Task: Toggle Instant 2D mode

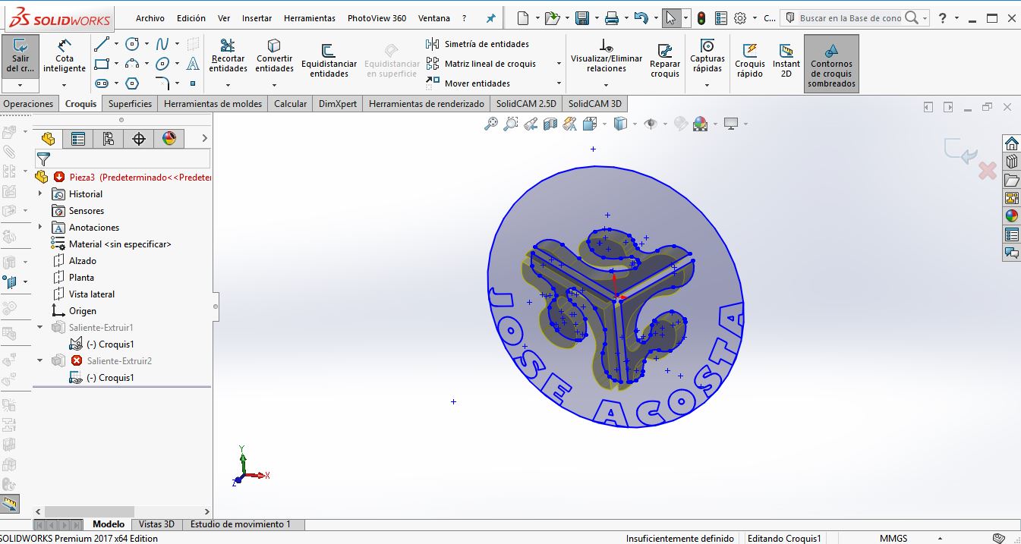Action: [786, 60]
